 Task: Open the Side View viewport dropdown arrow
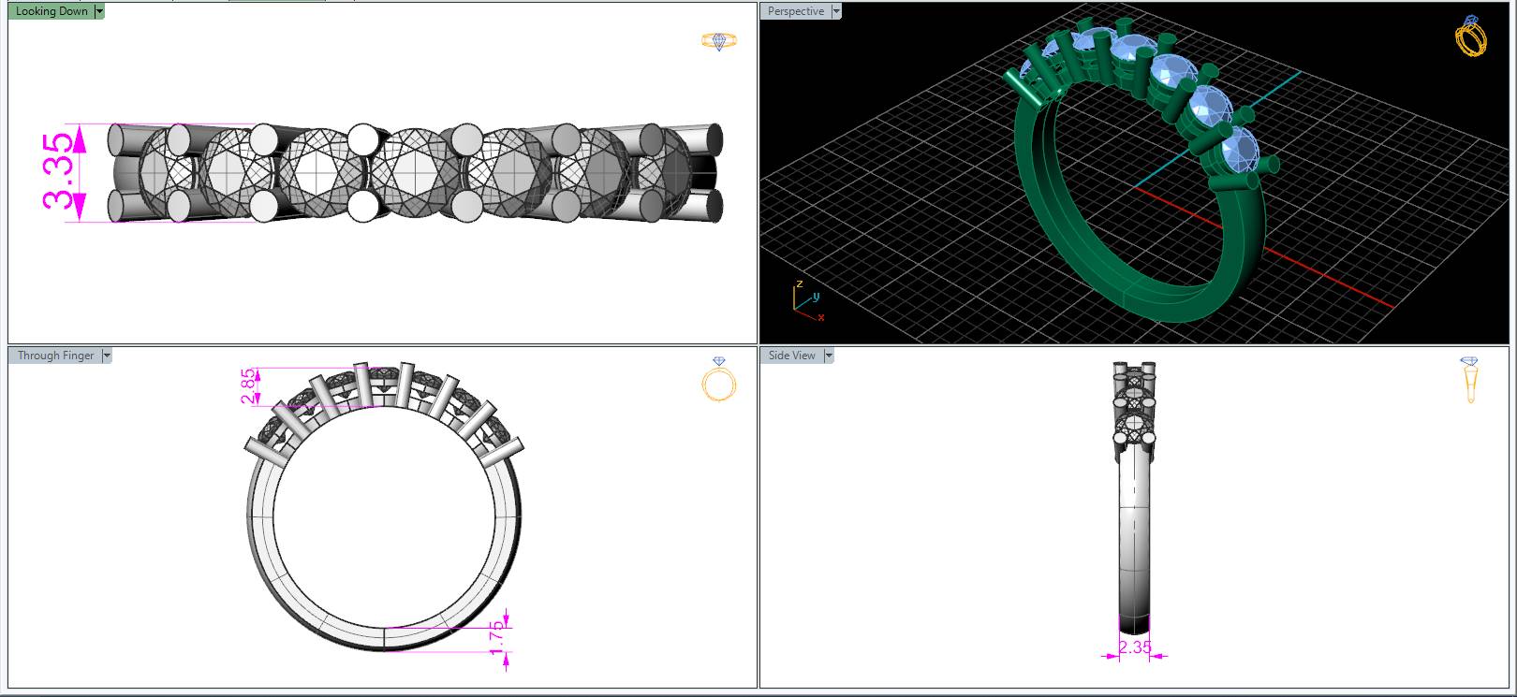(830, 356)
